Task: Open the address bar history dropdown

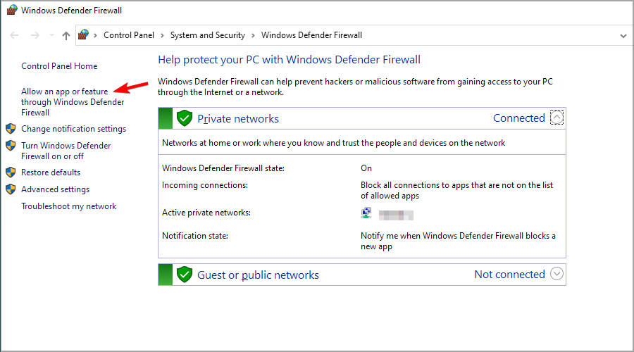Action: pos(623,35)
